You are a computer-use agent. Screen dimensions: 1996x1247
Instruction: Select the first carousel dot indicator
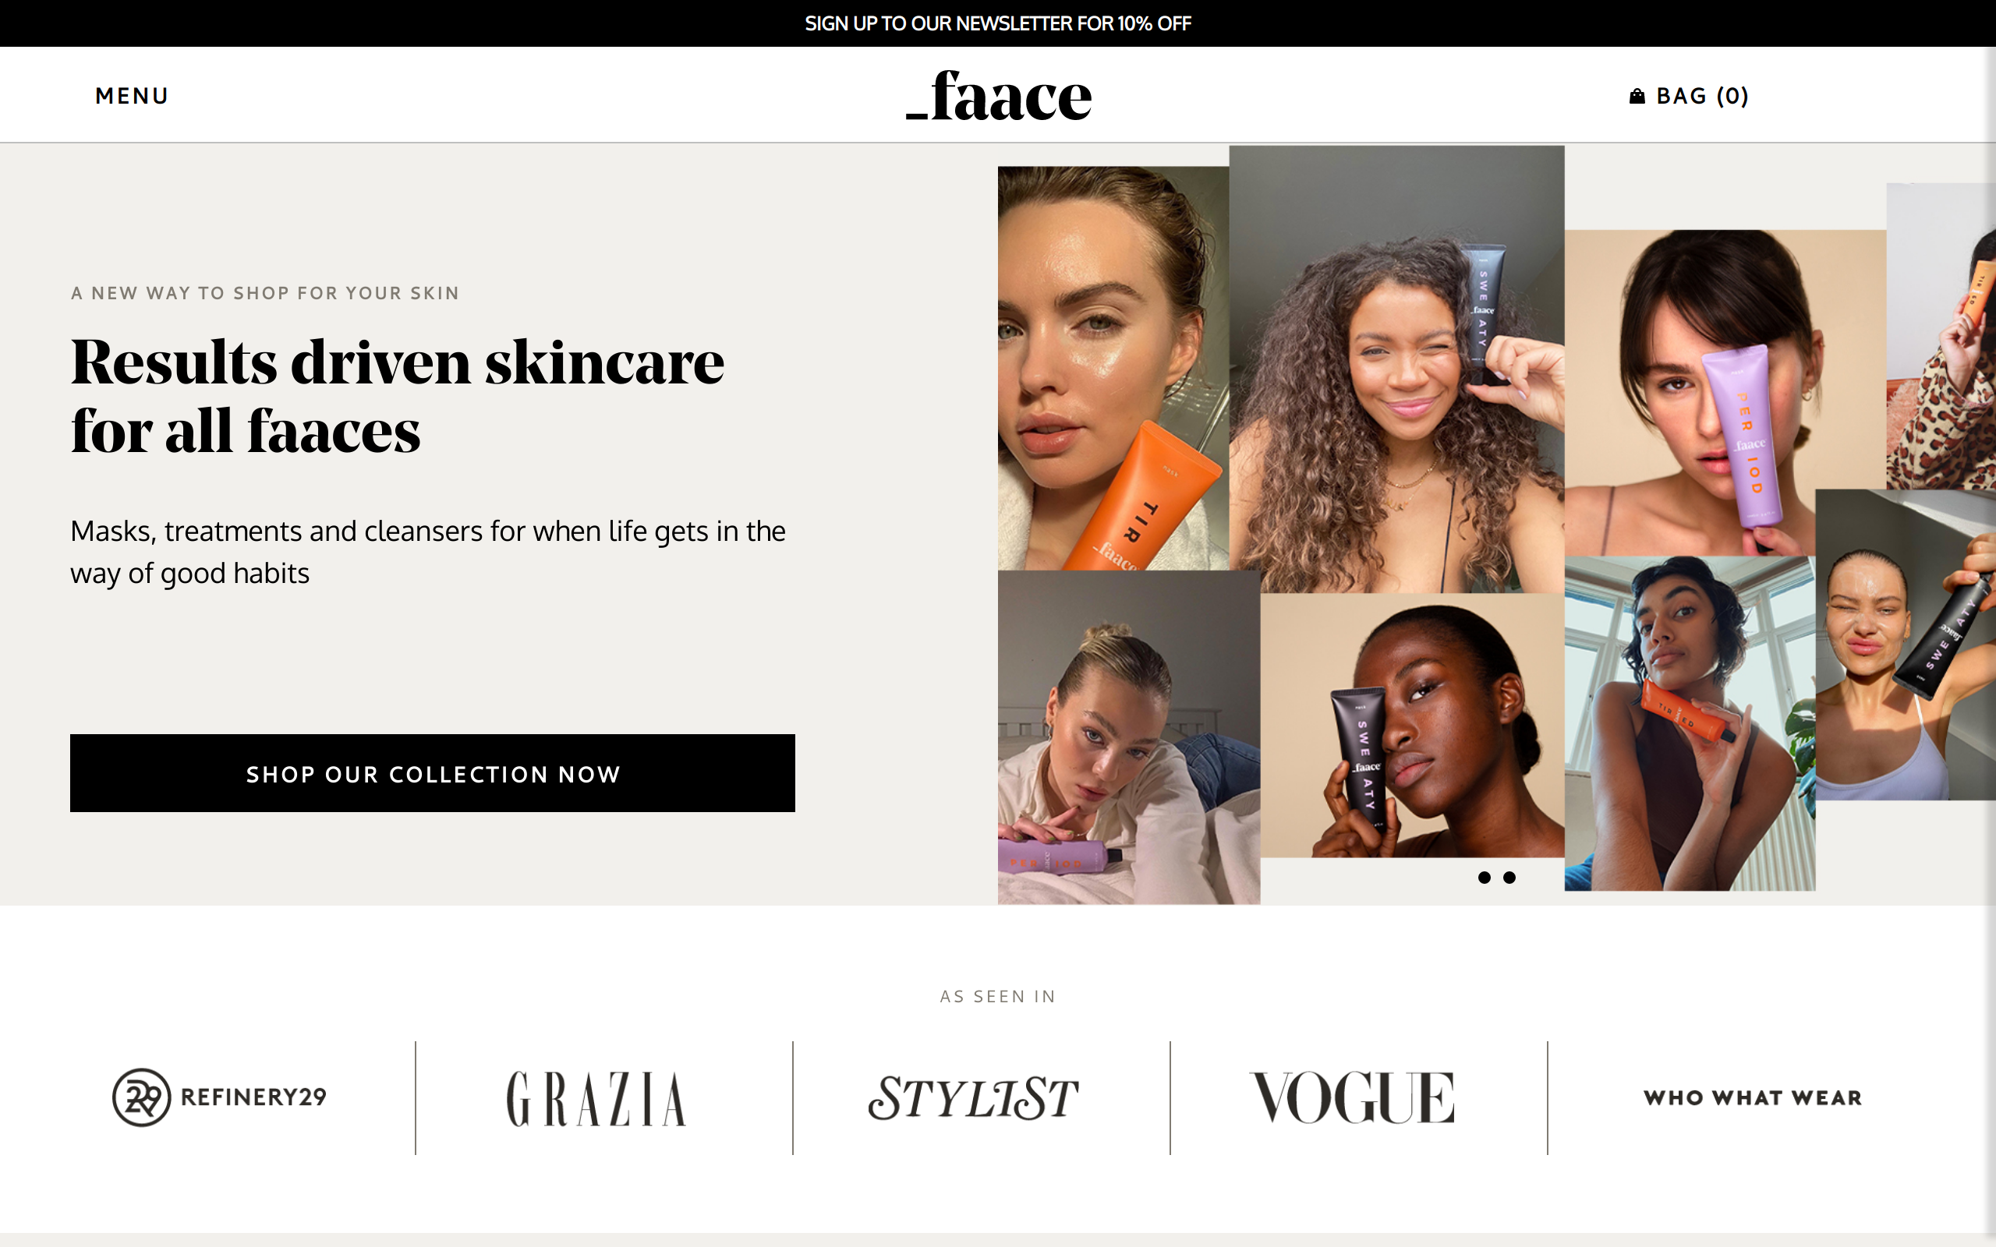1484,878
